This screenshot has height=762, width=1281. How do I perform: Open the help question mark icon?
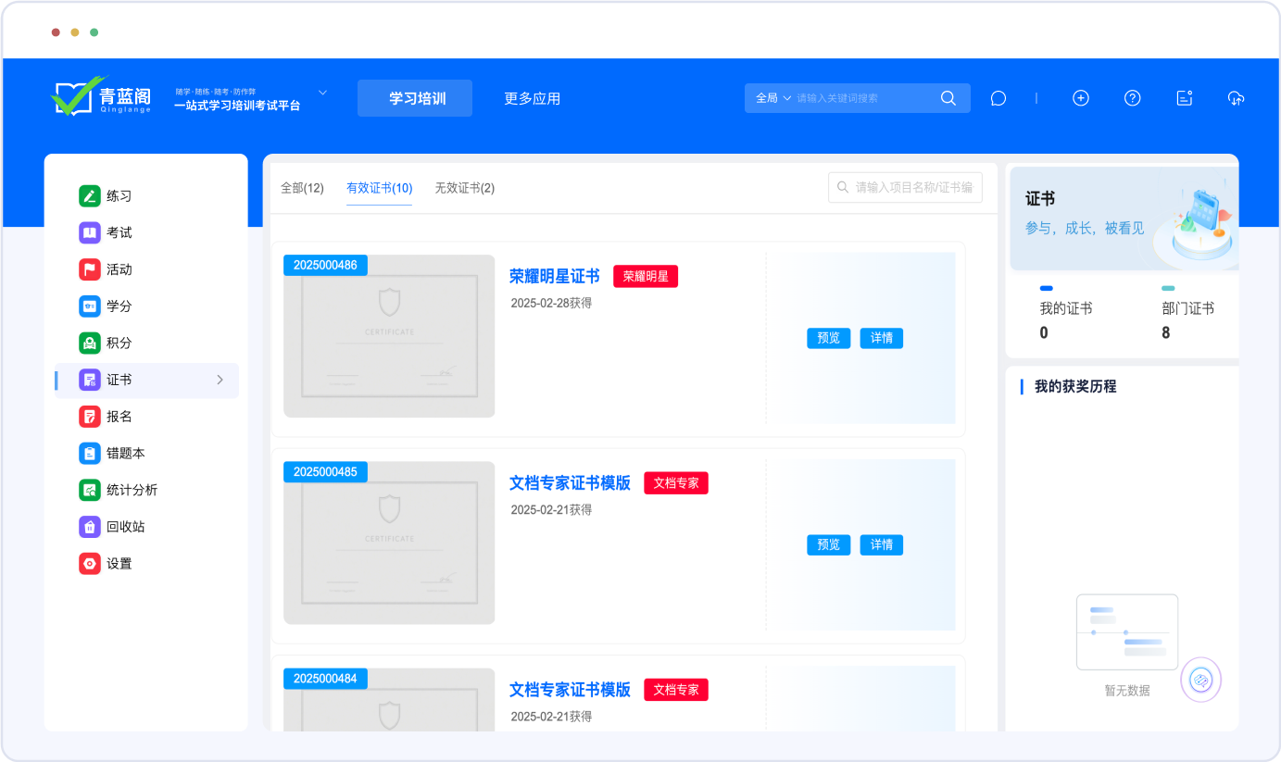[x=1132, y=98]
